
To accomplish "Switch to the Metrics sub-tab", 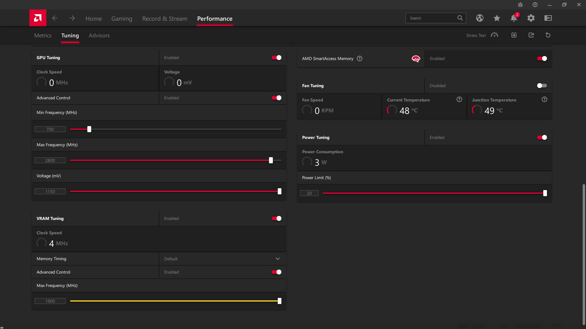I will 43,35.
